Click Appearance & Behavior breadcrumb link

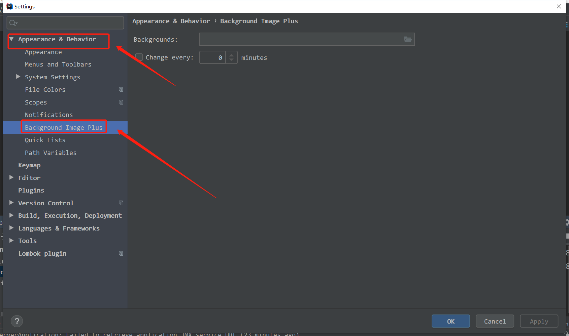[171, 21]
